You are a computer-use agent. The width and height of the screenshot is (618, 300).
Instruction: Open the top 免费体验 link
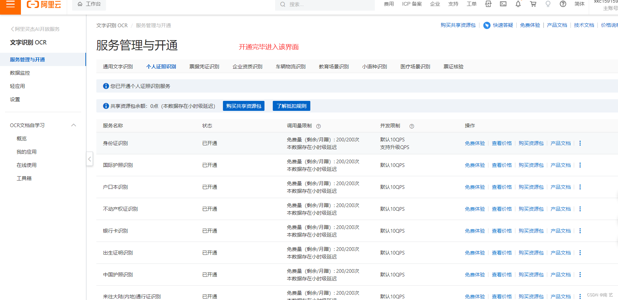[x=530, y=25]
